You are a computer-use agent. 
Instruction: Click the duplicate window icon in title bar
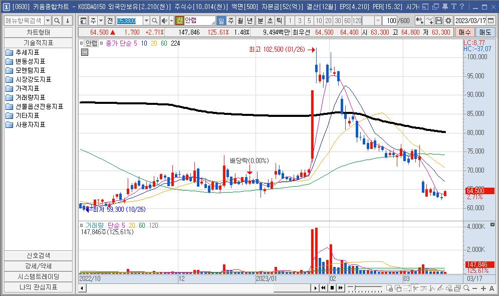tap(435, 7)
